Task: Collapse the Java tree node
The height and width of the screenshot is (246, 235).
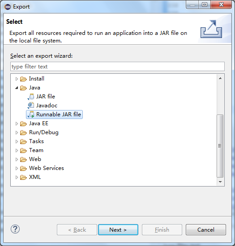Action: (x=17, y=88)
